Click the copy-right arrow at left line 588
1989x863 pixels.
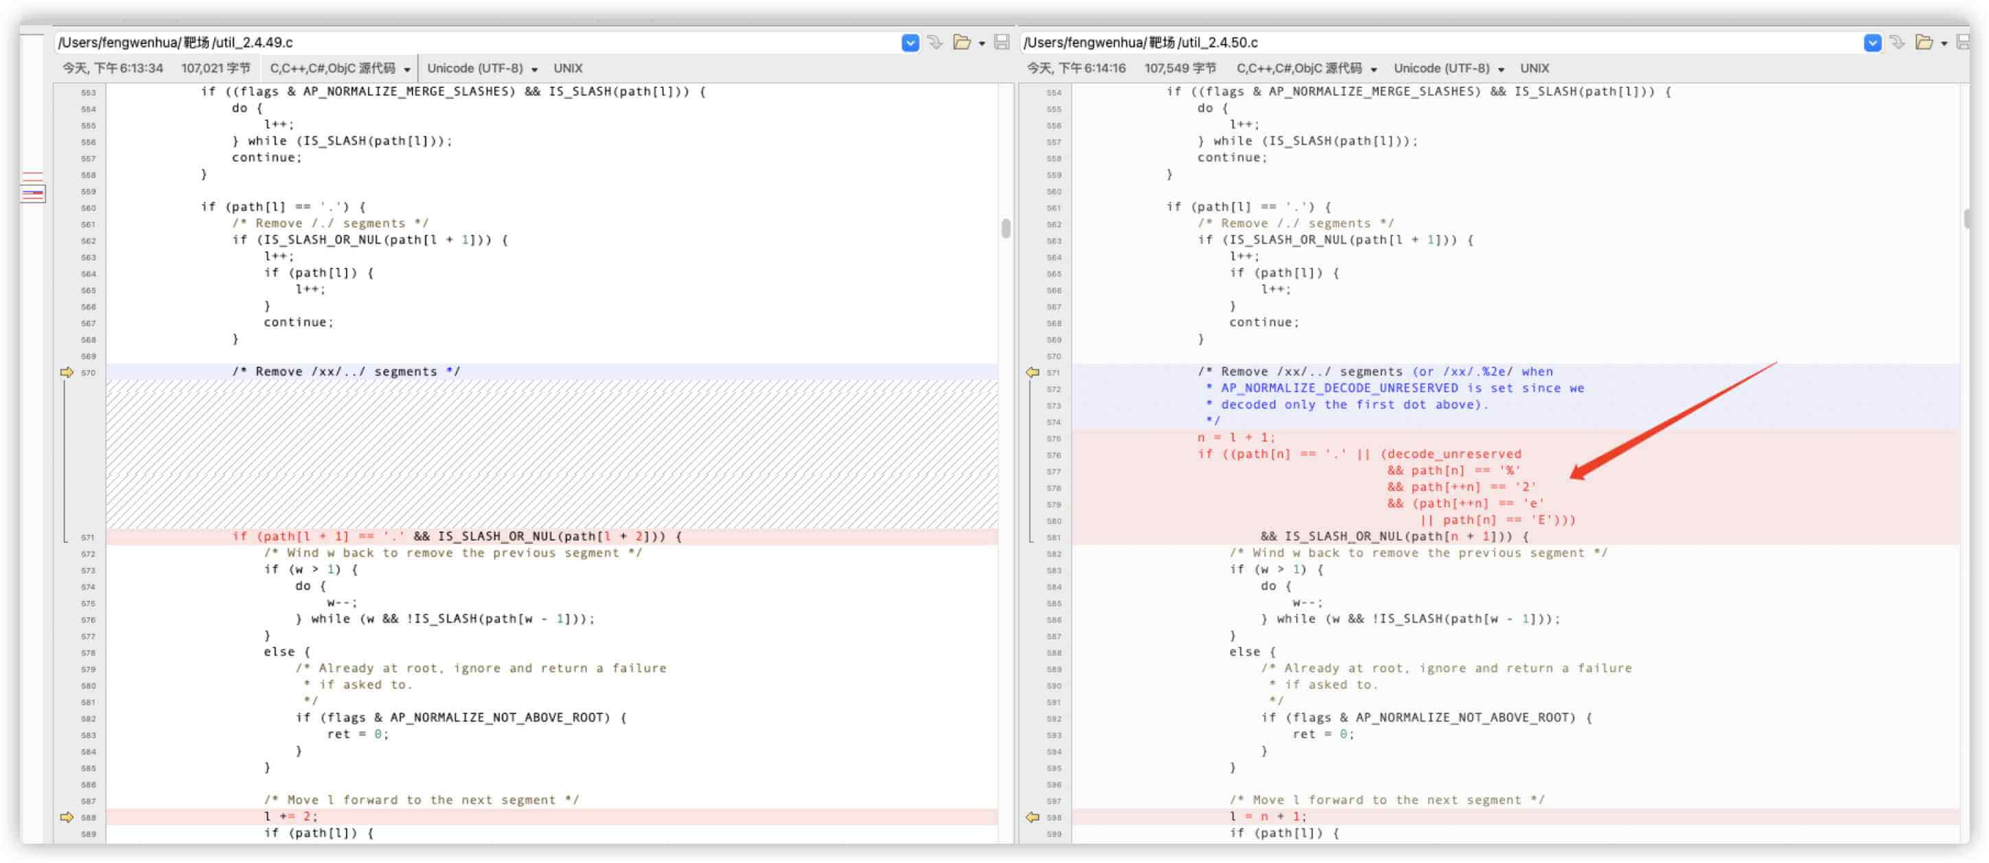67,818
